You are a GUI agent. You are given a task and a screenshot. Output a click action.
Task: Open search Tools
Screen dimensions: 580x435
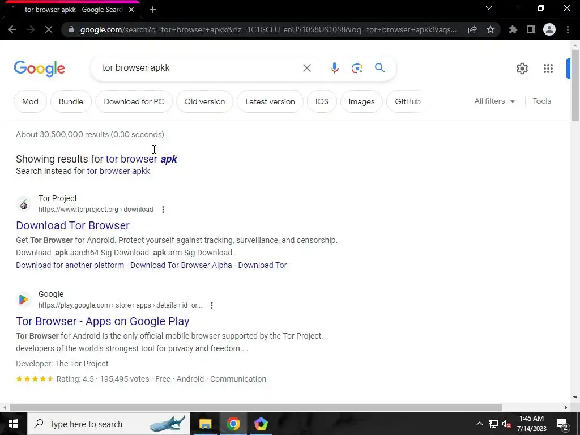click(x=541, y=101)
